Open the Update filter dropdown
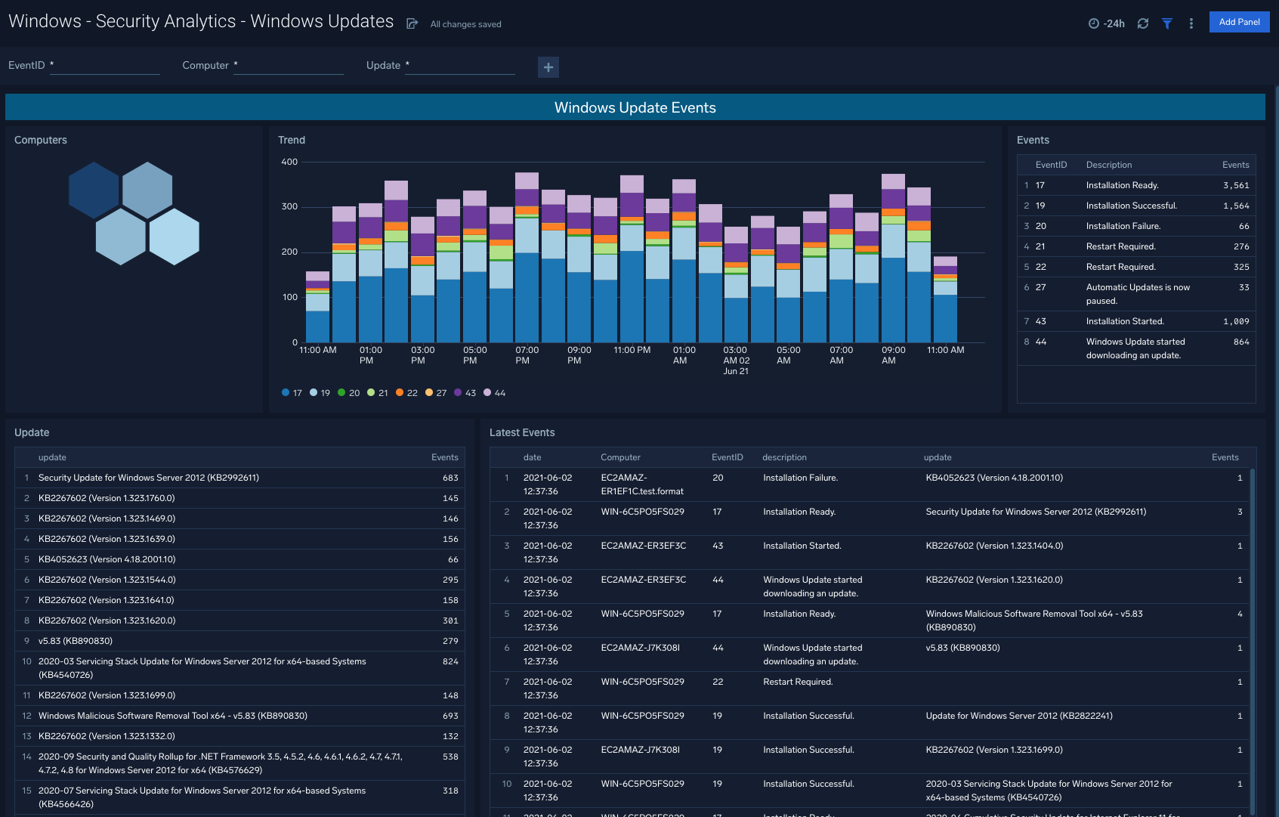Screen dimensions: 1279x817 tap(459, 66)
